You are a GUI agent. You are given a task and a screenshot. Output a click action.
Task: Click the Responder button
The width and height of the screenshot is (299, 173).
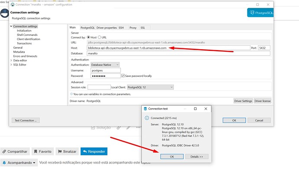pyautogui.click(x=94, y=151)
